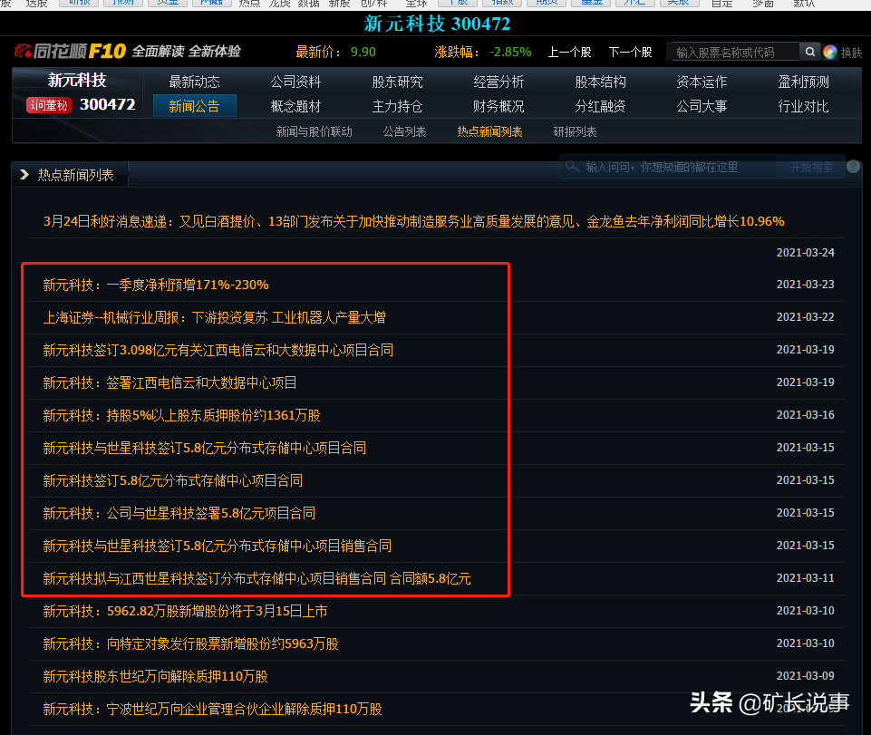
Task: Open the 最新动态 tab
Action: [195, 82]
